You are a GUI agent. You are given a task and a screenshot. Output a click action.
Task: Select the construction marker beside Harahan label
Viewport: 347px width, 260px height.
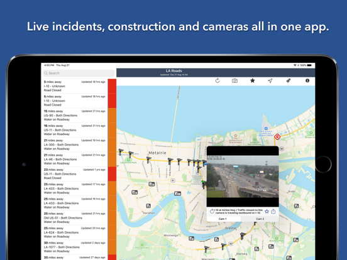[148, 206]
